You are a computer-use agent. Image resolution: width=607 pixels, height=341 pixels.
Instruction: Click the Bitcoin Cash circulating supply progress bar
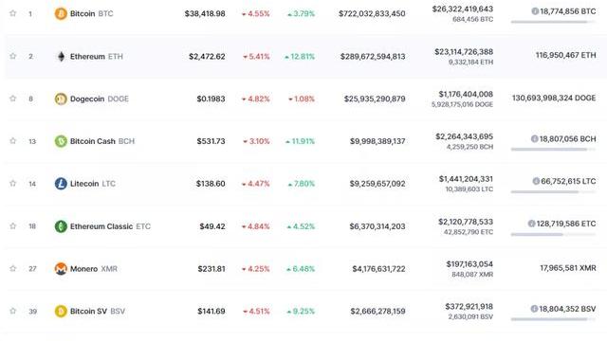click(x=553, y=150)
